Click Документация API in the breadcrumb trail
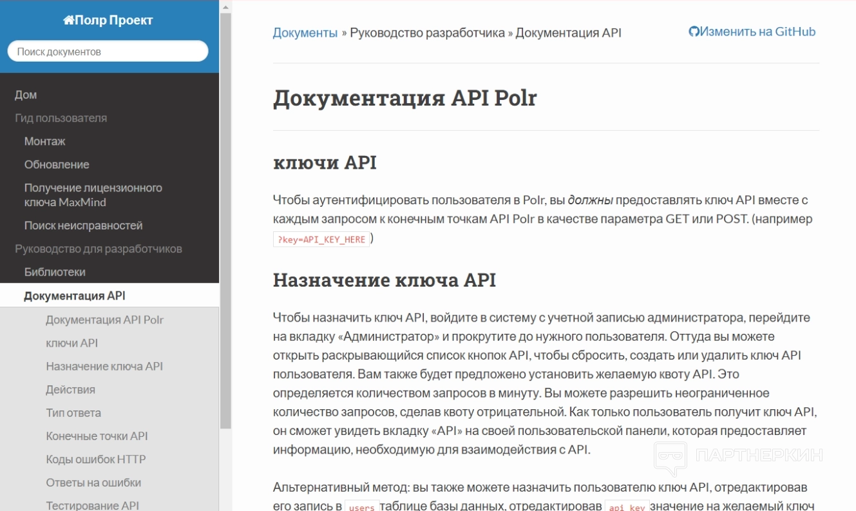Viewport: 856px width, 511px height. point(569,33)
